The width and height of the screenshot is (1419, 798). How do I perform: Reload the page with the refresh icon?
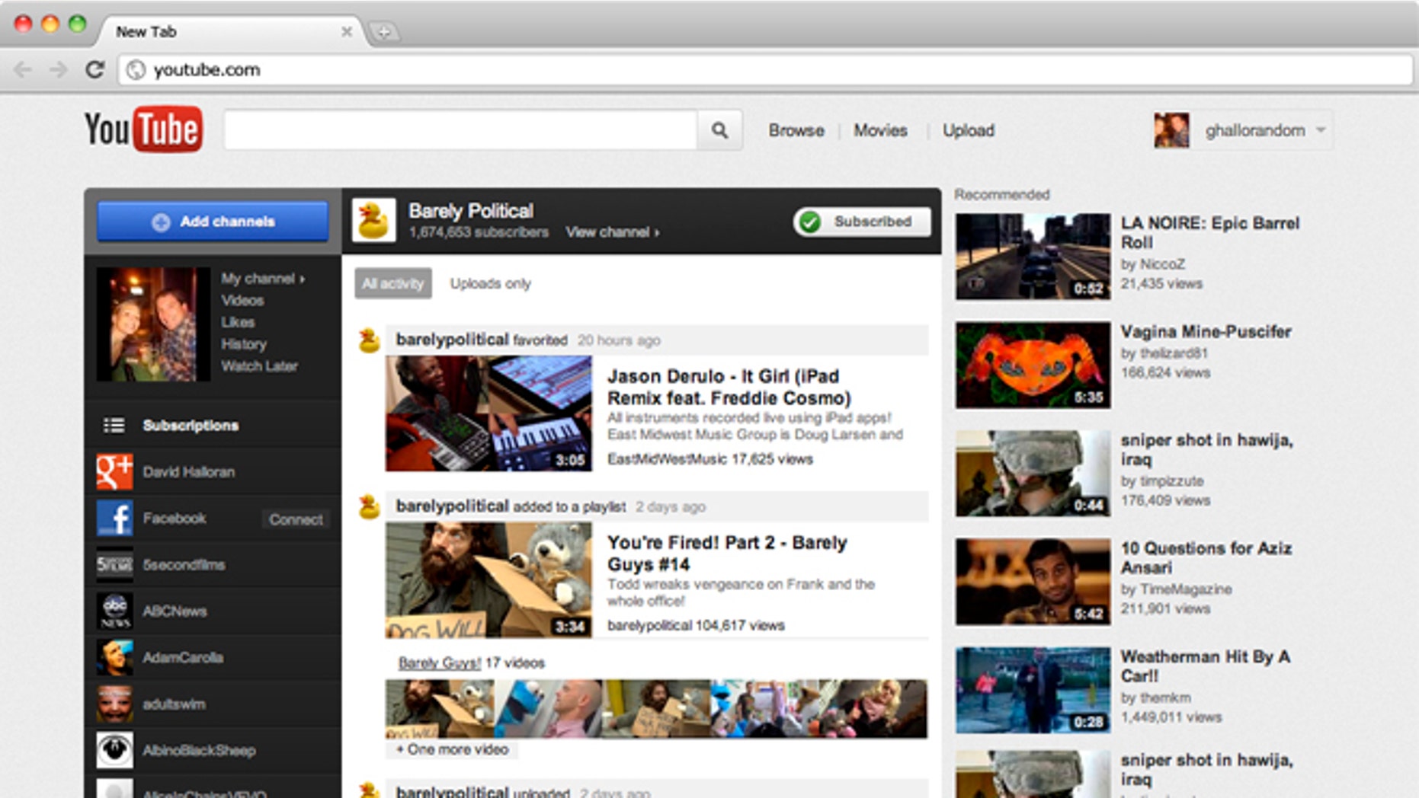[x=94, y=70]
